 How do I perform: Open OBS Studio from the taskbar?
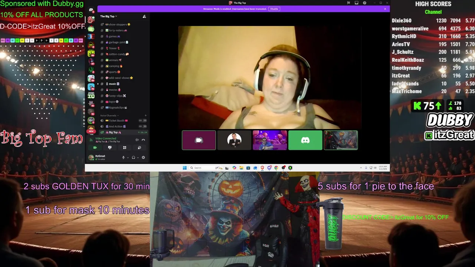[283, 168]
